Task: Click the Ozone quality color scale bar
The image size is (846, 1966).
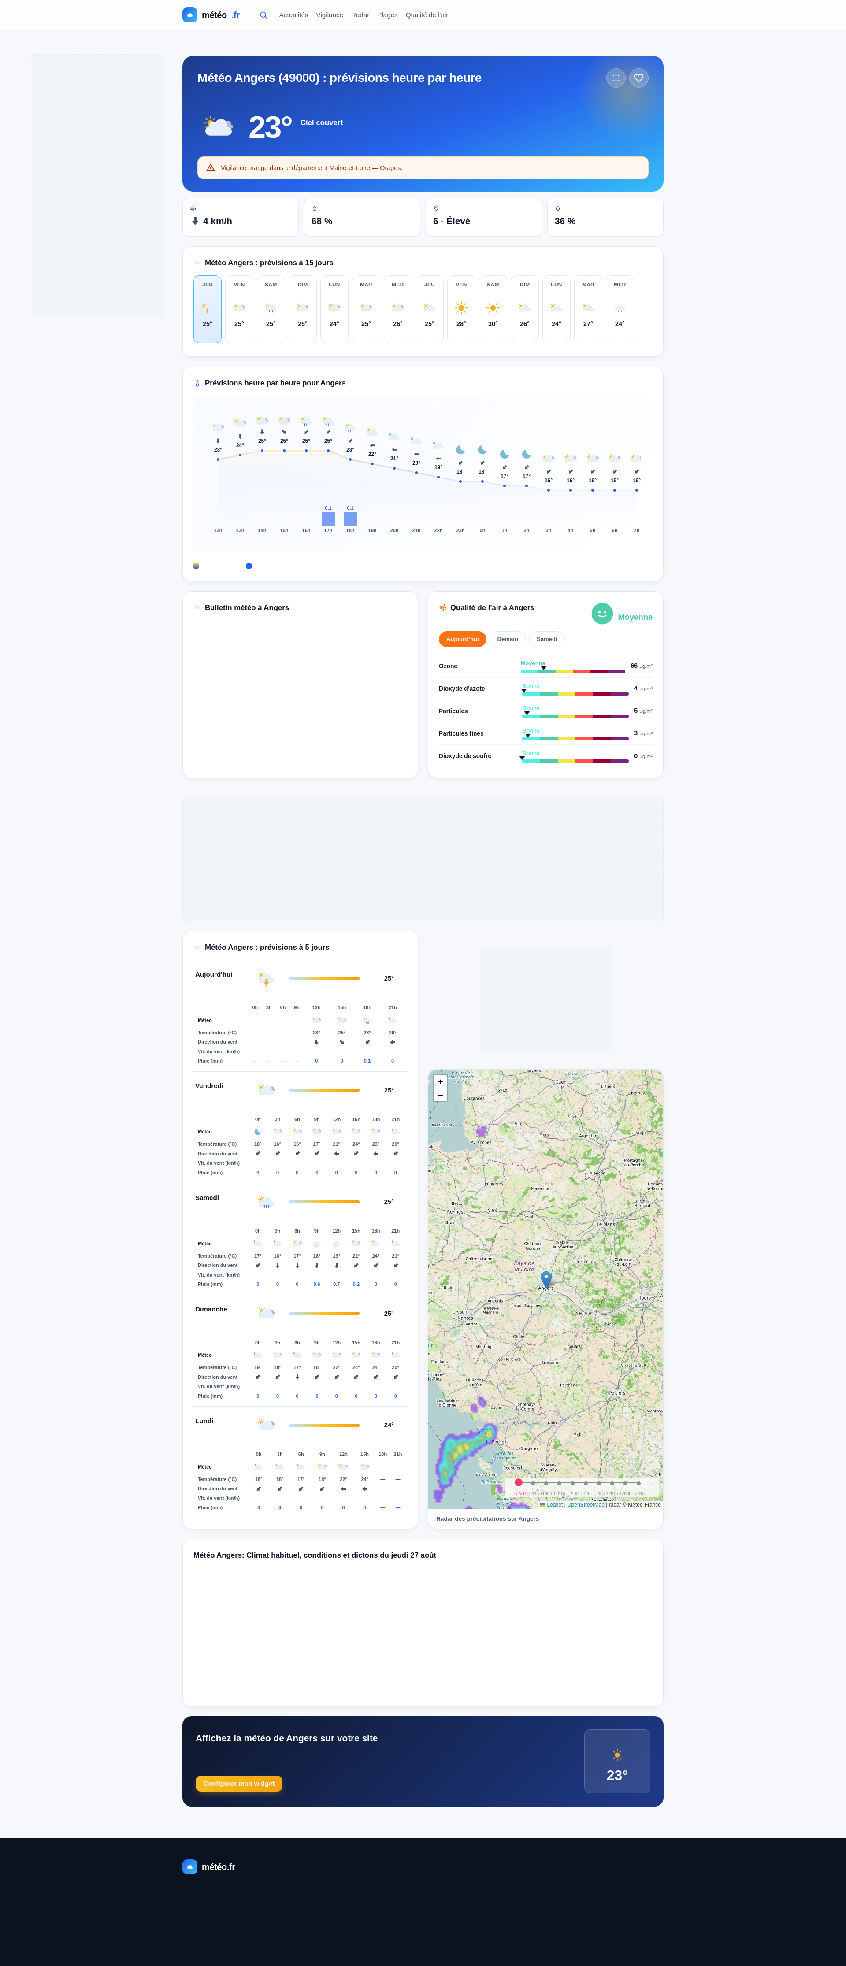Action: coord(573,671)
